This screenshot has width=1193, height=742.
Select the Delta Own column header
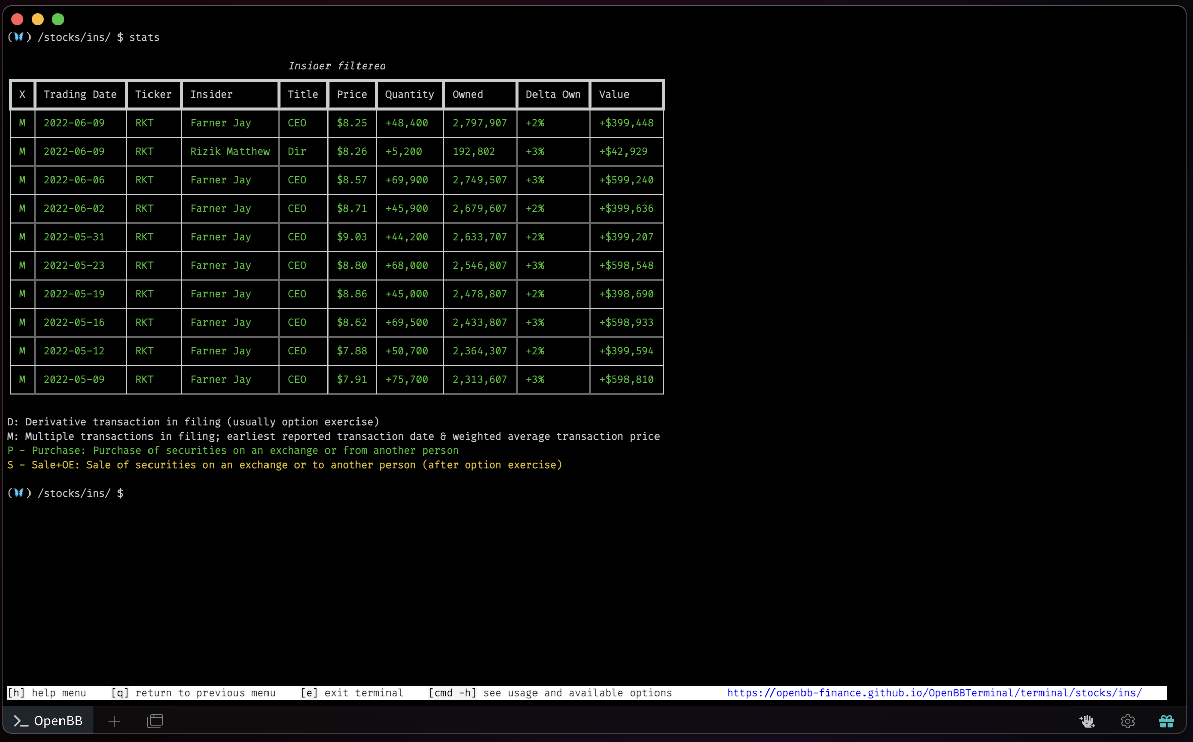[553, 94]
